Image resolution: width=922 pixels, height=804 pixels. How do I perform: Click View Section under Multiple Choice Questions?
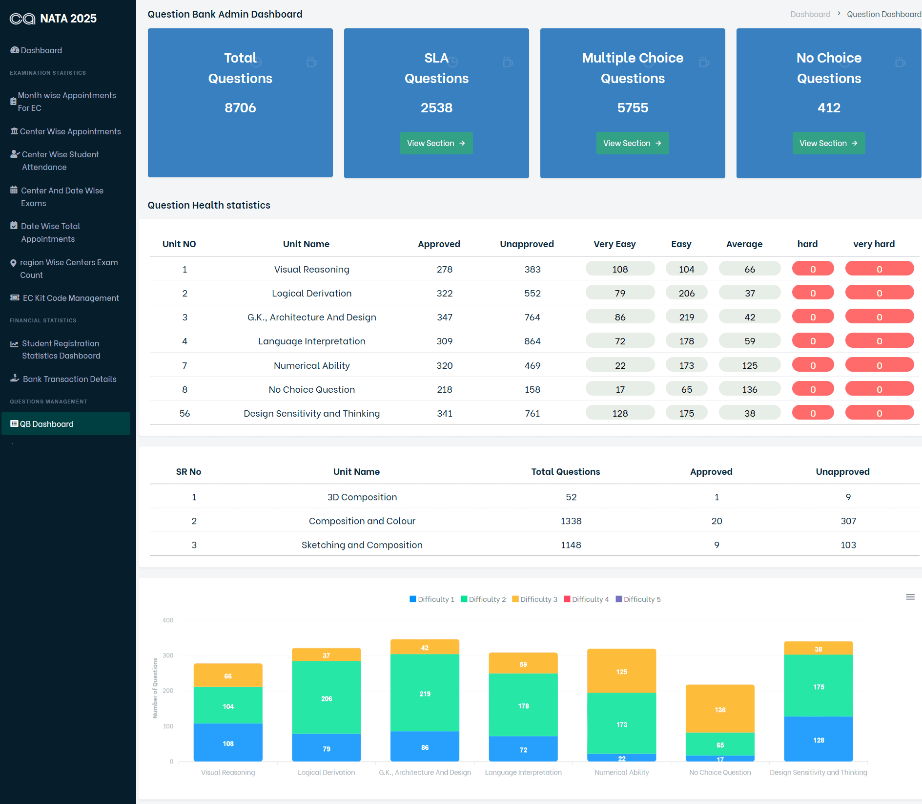coord(633,143)
